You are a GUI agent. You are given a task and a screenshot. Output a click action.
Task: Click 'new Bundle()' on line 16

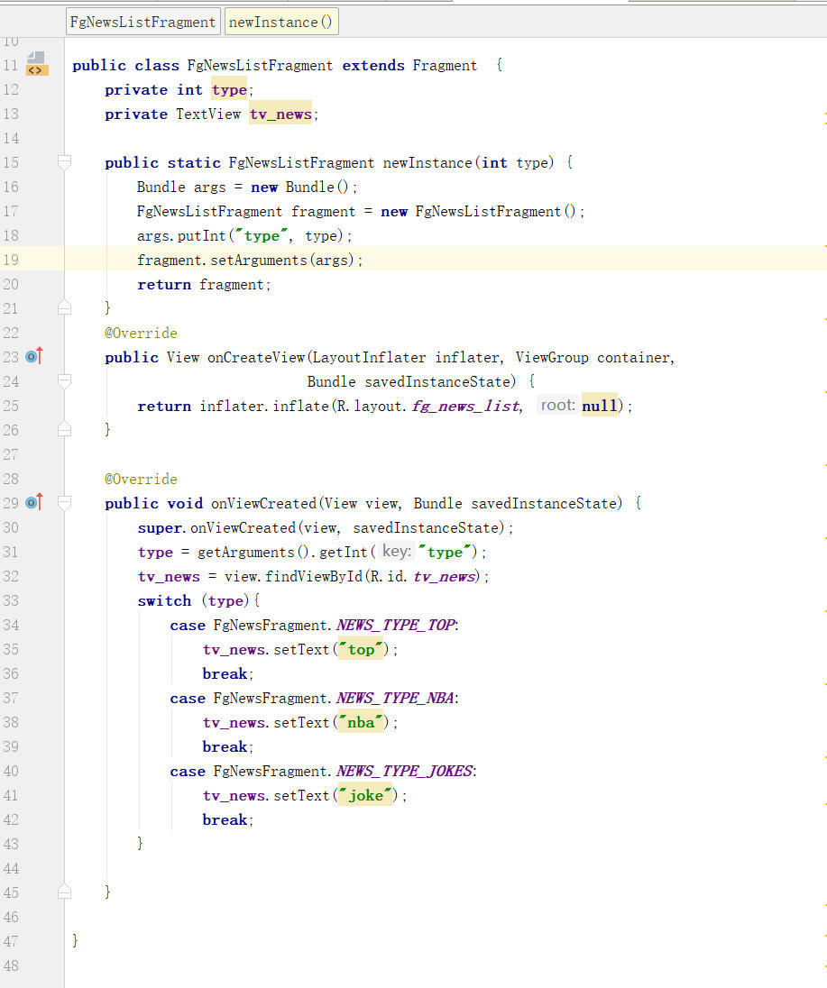[299, 188]
